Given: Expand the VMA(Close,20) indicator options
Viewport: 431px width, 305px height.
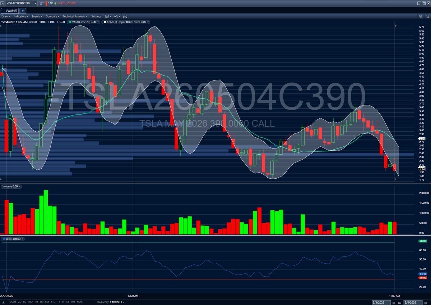Looking at the screenshot, I should click(98, 22).
